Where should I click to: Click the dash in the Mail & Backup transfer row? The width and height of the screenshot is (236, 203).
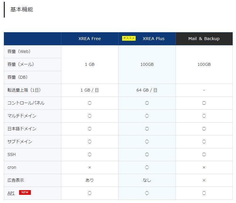204,90
